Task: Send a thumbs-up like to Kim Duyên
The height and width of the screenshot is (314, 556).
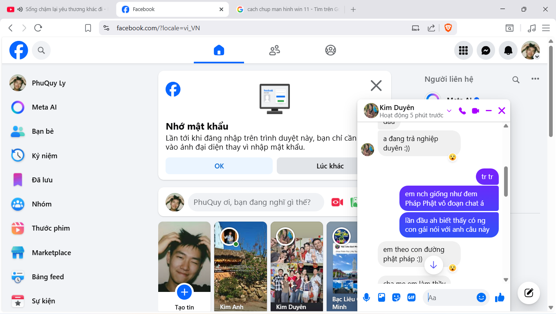Action: [500, 297]
